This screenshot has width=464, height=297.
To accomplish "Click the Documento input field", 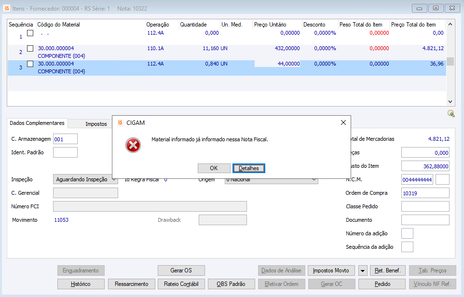I will point(425,220).
